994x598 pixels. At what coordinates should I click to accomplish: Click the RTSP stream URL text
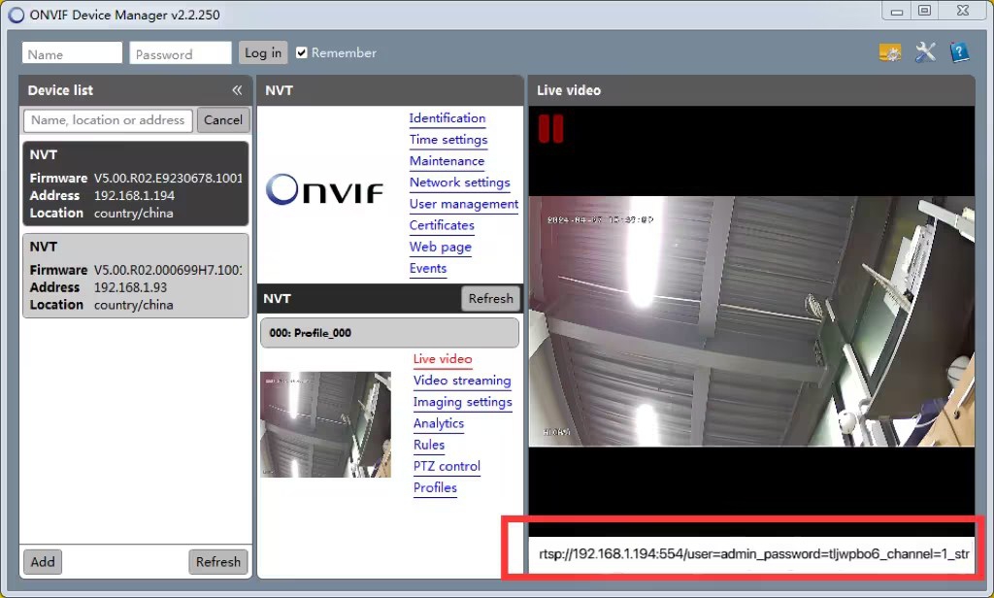[753, 554]
